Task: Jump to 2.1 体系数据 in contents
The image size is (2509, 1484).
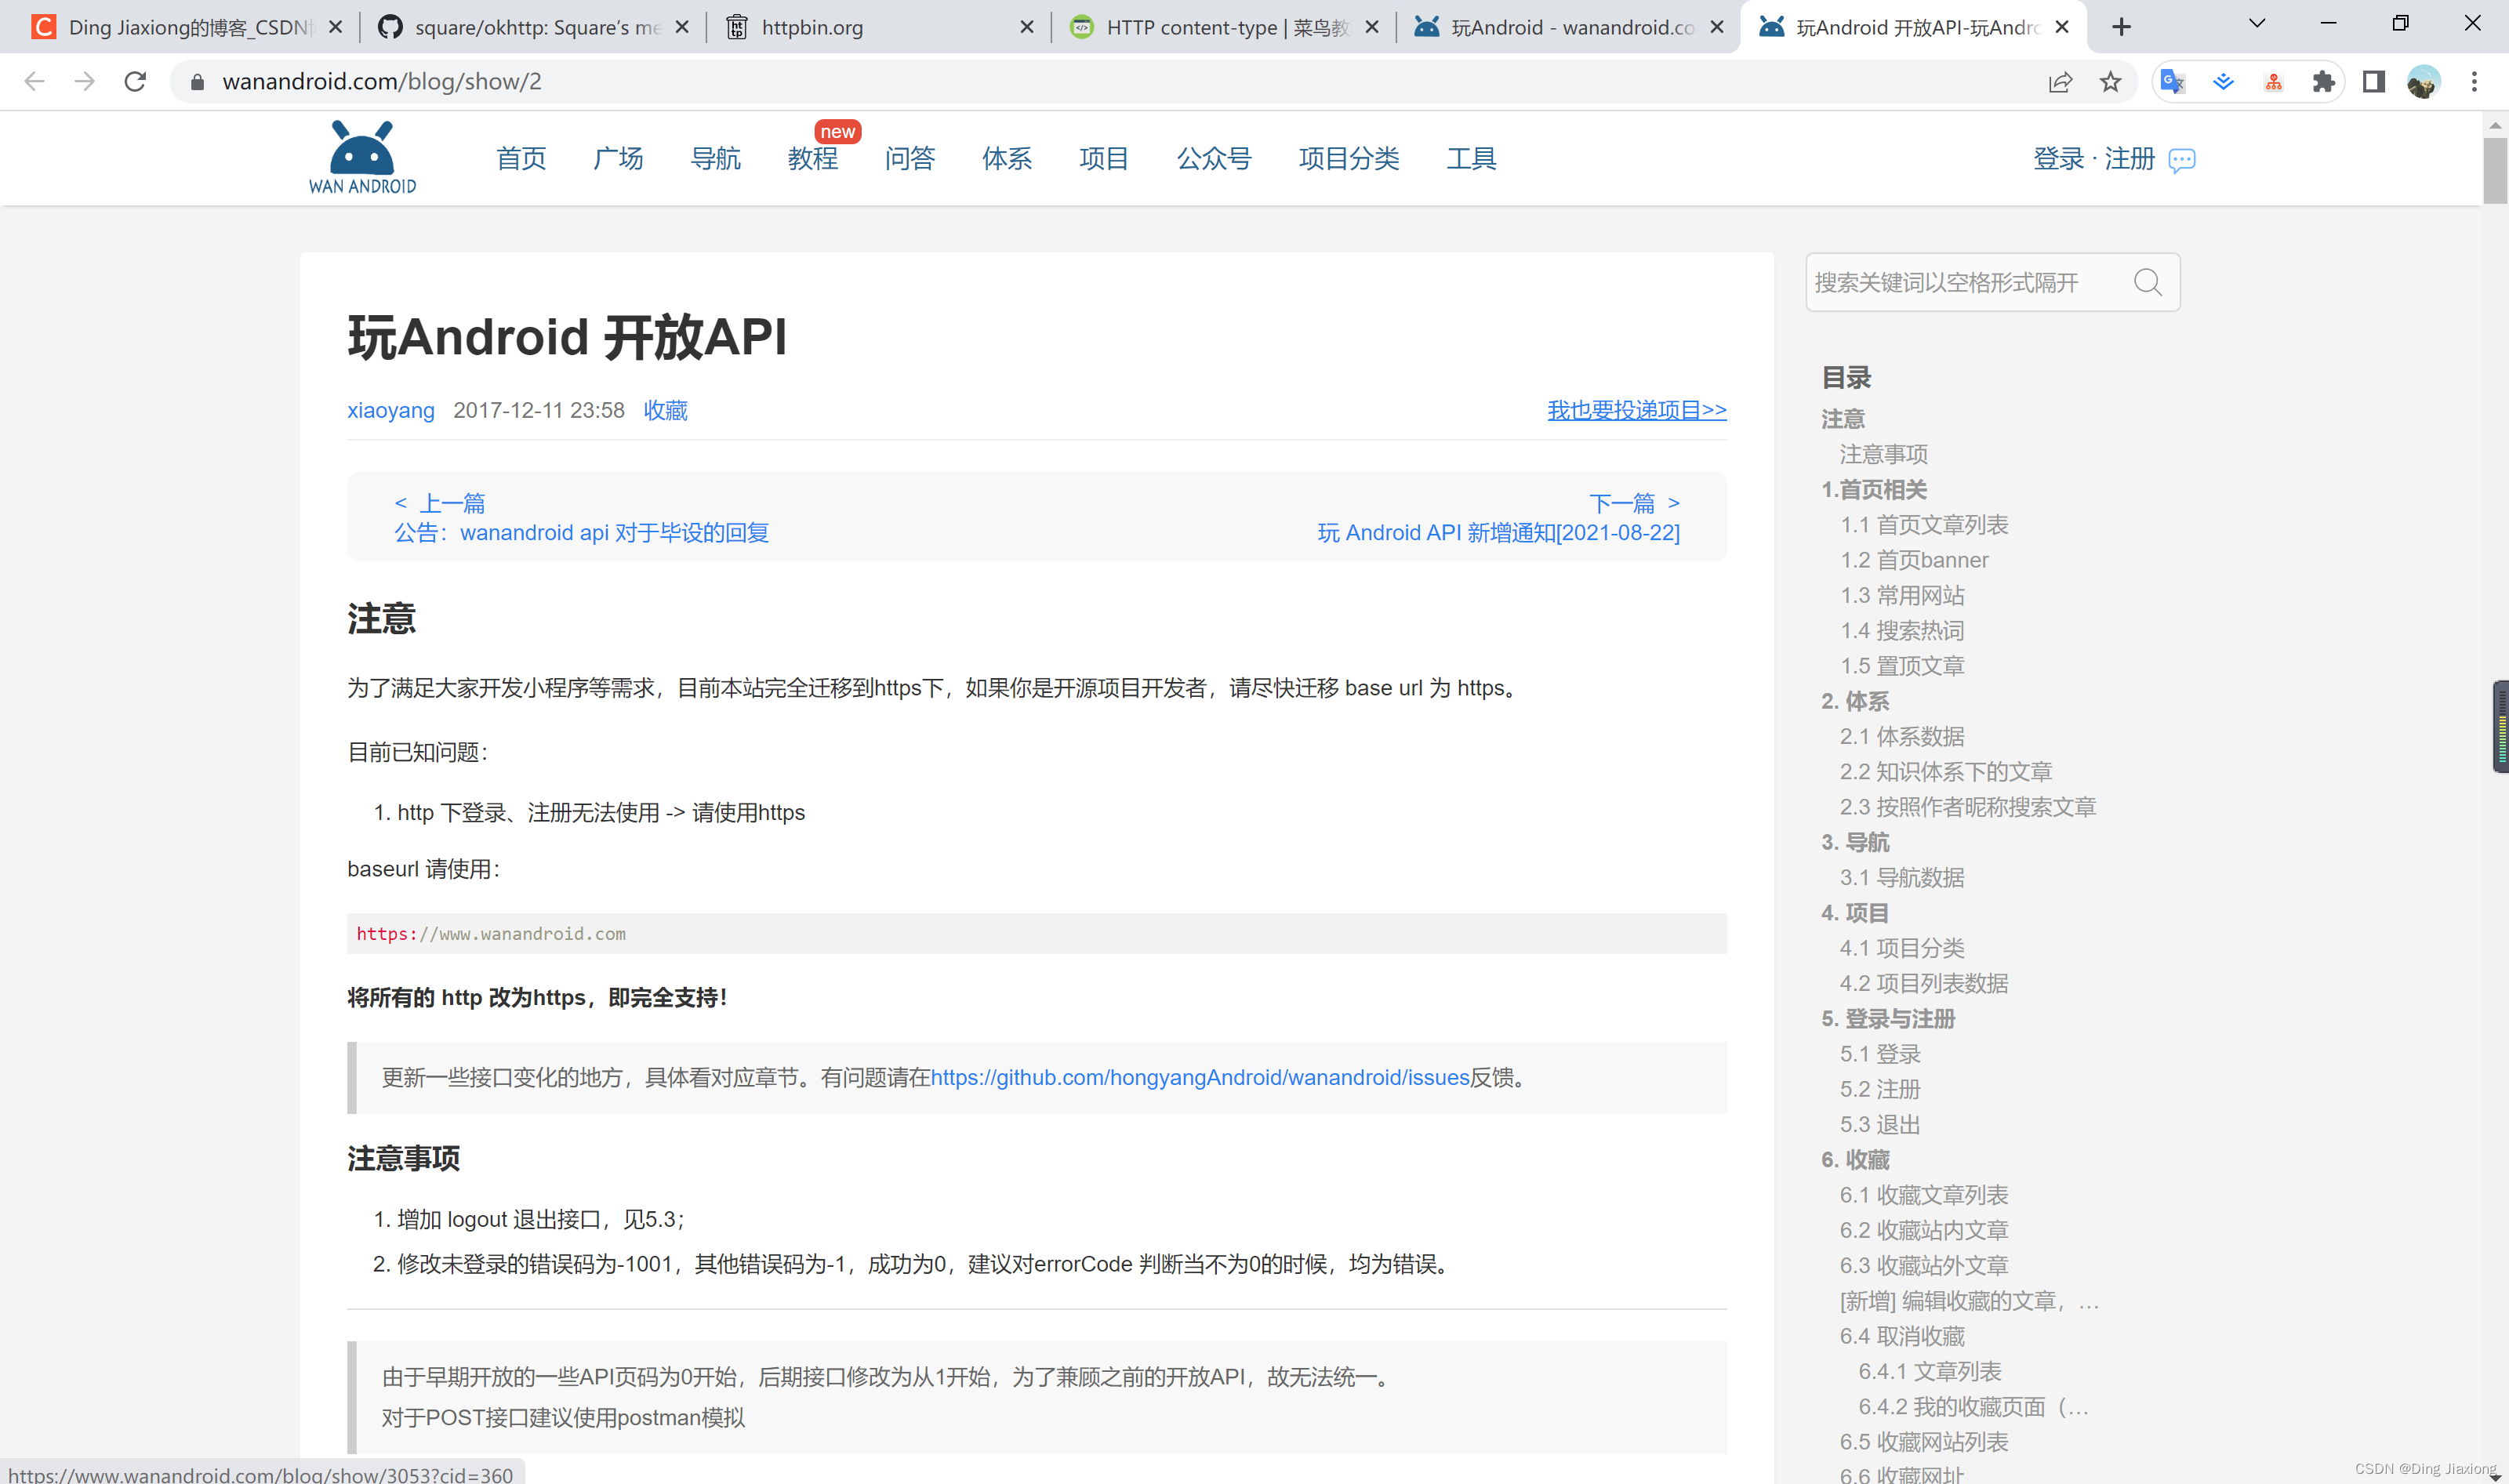Action: (x=1902, y=736)
